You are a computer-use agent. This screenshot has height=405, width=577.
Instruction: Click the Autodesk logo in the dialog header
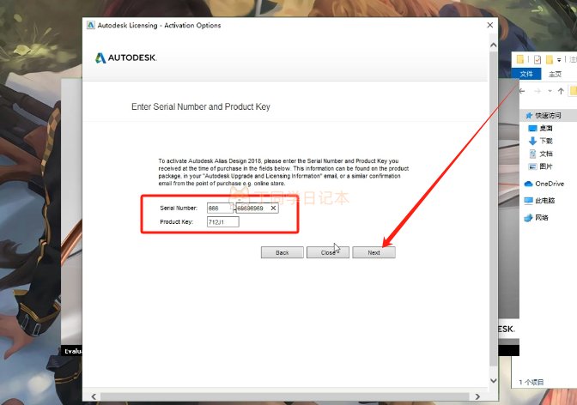pos(126,57)
